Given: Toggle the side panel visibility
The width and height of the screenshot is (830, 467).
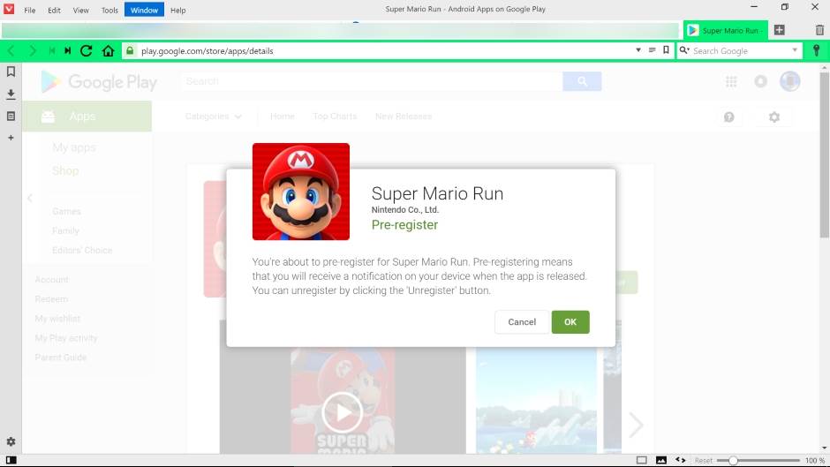Looking at the screenshot, I should 11,460.
